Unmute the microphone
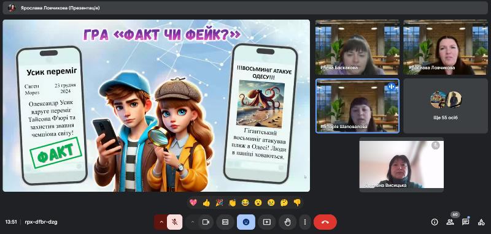 [175, 222]
